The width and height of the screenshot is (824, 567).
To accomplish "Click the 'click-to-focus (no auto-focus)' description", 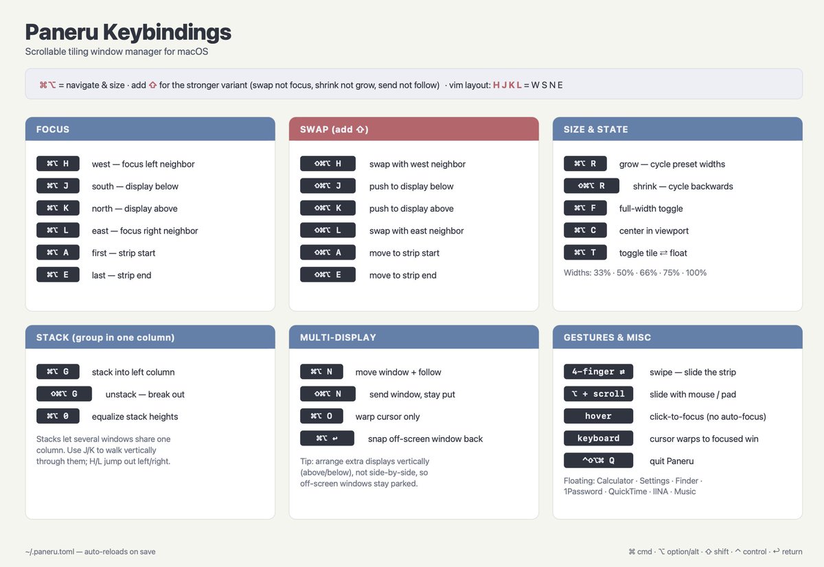I will point(708,417).
